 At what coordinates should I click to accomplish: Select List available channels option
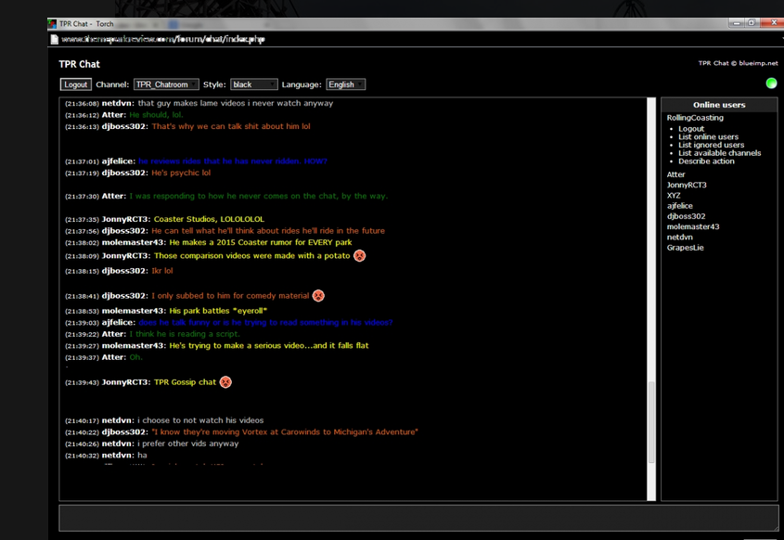tap(719, 153)
